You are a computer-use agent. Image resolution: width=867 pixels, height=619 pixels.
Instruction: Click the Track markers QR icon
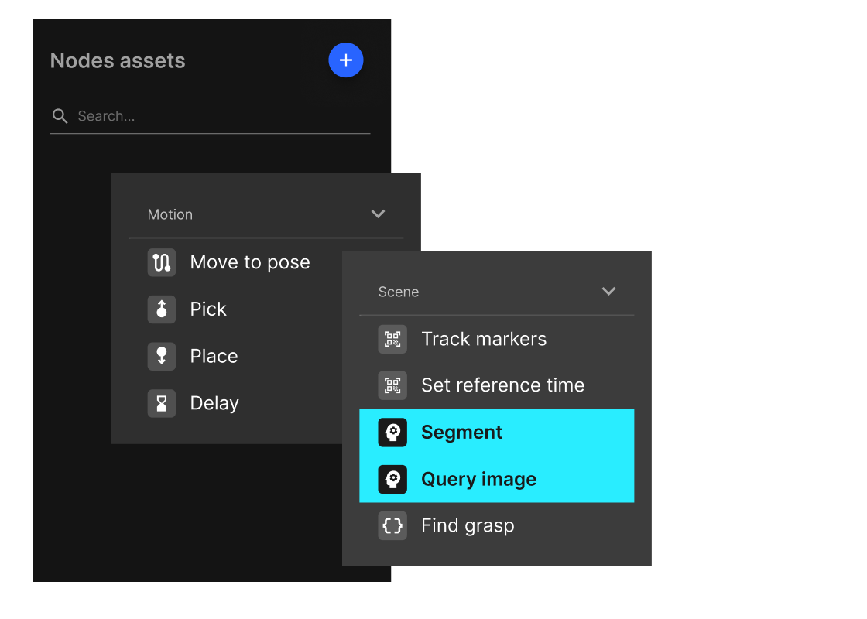click(392, 339)
